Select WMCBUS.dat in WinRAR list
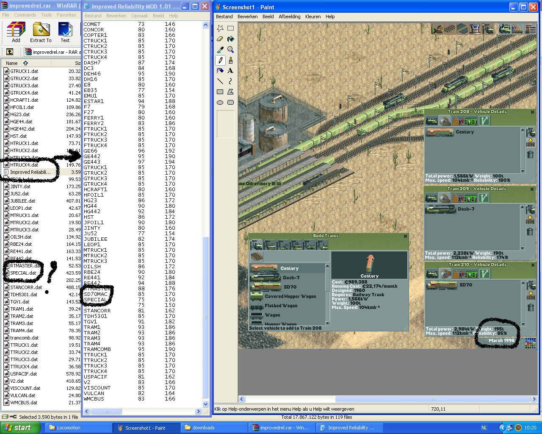This screenshot has width=542, height=434. click(x=24, y=403)
